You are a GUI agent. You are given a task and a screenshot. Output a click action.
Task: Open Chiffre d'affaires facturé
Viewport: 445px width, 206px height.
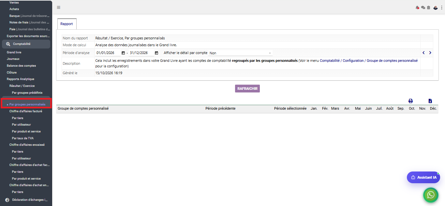tap(26, 111)
